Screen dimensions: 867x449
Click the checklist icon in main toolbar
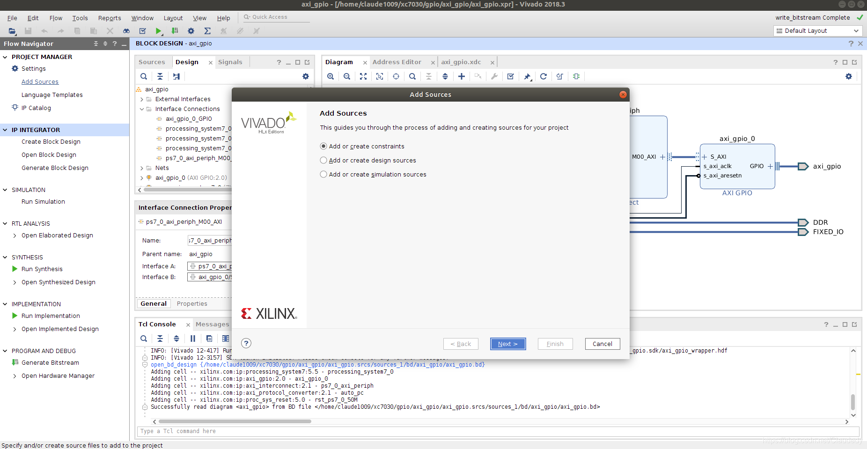(143, 31)
